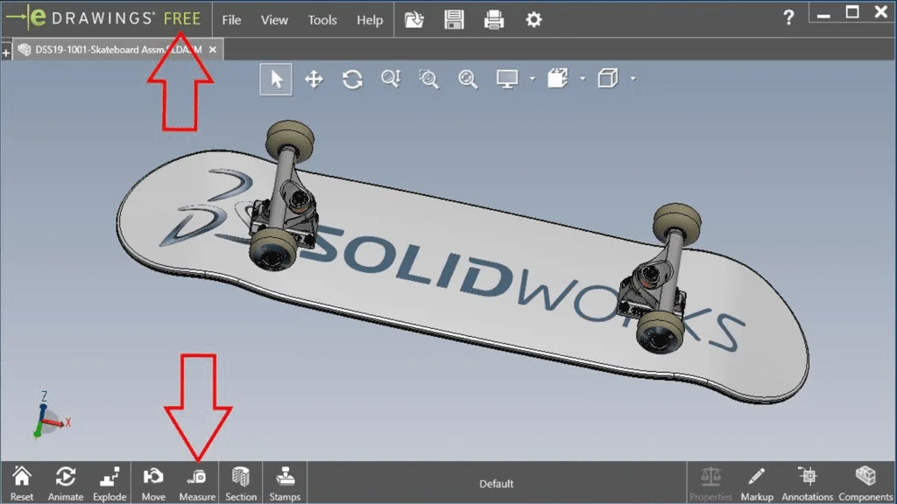
Task: Open the Help menu
Action: [370, 20]
